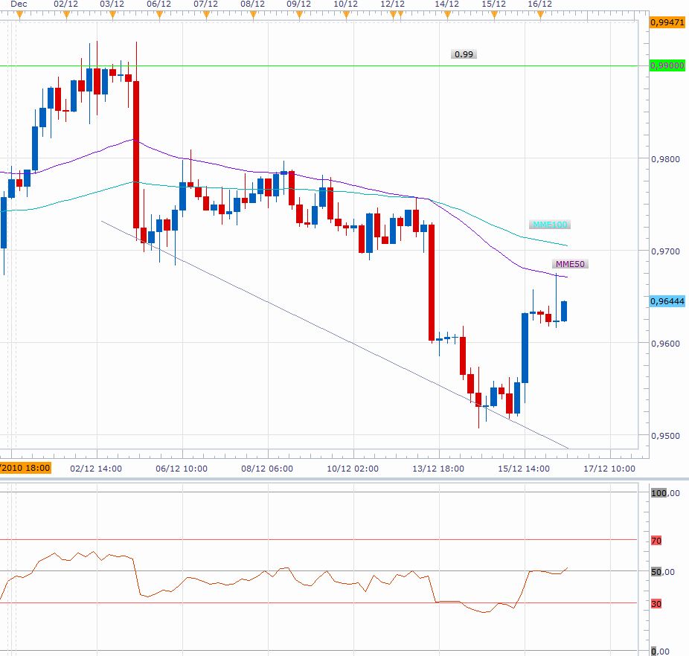Click the orange marker under 02/12
The width and height of the screenshot is (689, 656).
(x=65, y=15)
